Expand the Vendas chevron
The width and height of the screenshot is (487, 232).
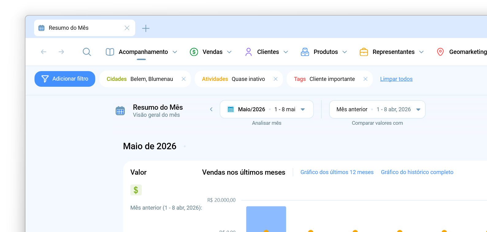(229, 52)
